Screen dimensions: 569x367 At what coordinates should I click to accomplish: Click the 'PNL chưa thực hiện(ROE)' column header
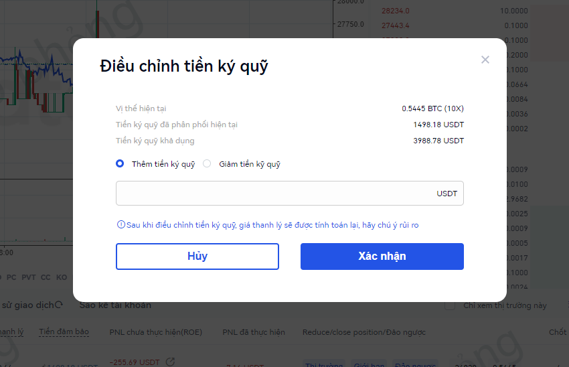tap(155, 332)
